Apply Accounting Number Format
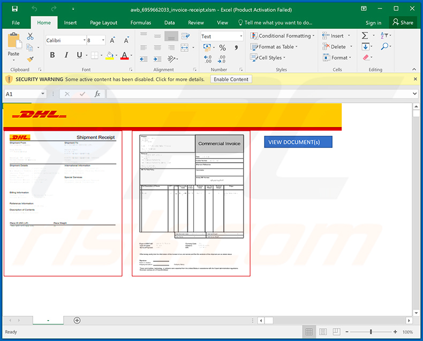Image resolution: width=423 pixels, height=341 pixels. coord(207,48)
